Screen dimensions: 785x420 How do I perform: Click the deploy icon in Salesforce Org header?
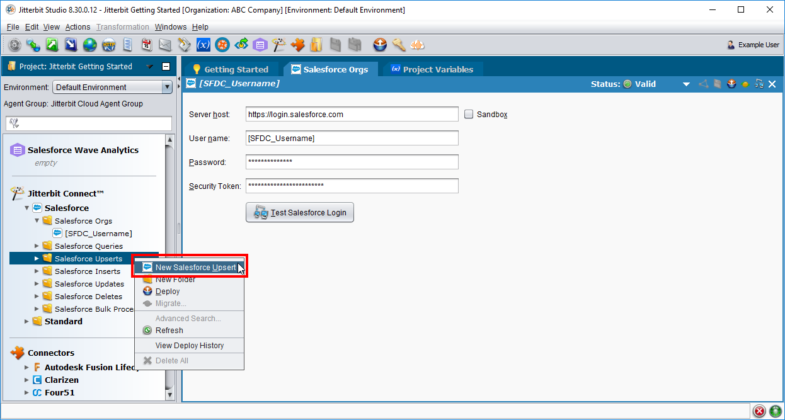click(x=731, y=84)
